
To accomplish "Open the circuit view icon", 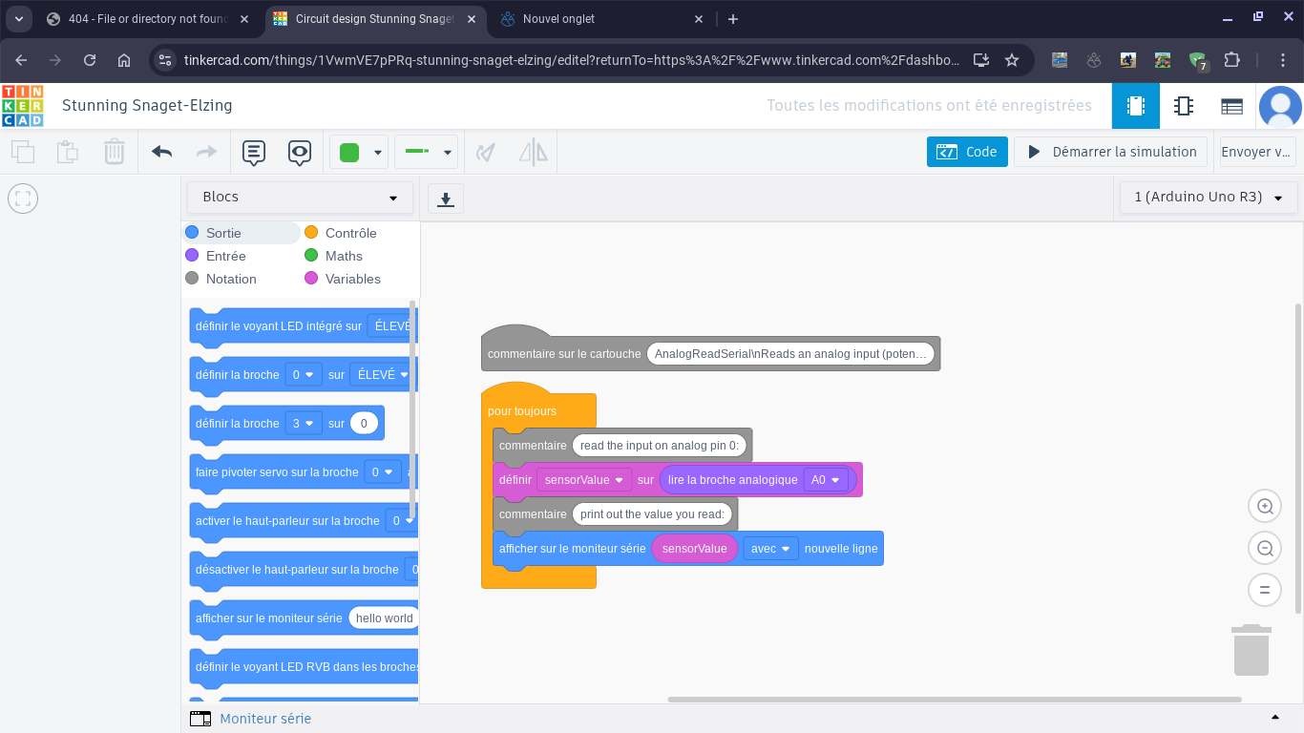I will pyautogui.click(x=1135, y=106).
